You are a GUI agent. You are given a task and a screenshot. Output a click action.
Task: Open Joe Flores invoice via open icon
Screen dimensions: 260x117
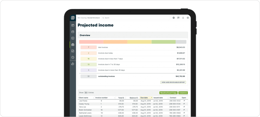(184, 101)
